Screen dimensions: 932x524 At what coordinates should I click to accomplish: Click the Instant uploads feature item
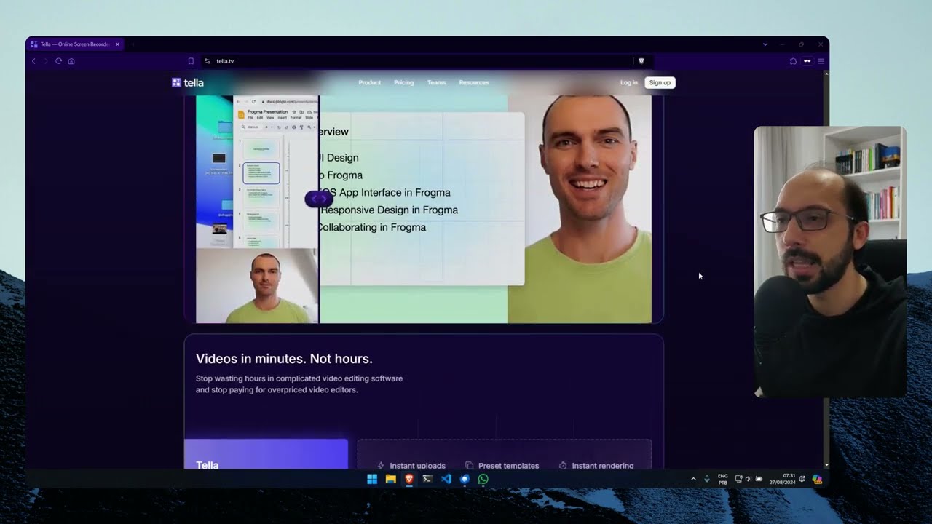pyautogui.click(x=411, y=466)
